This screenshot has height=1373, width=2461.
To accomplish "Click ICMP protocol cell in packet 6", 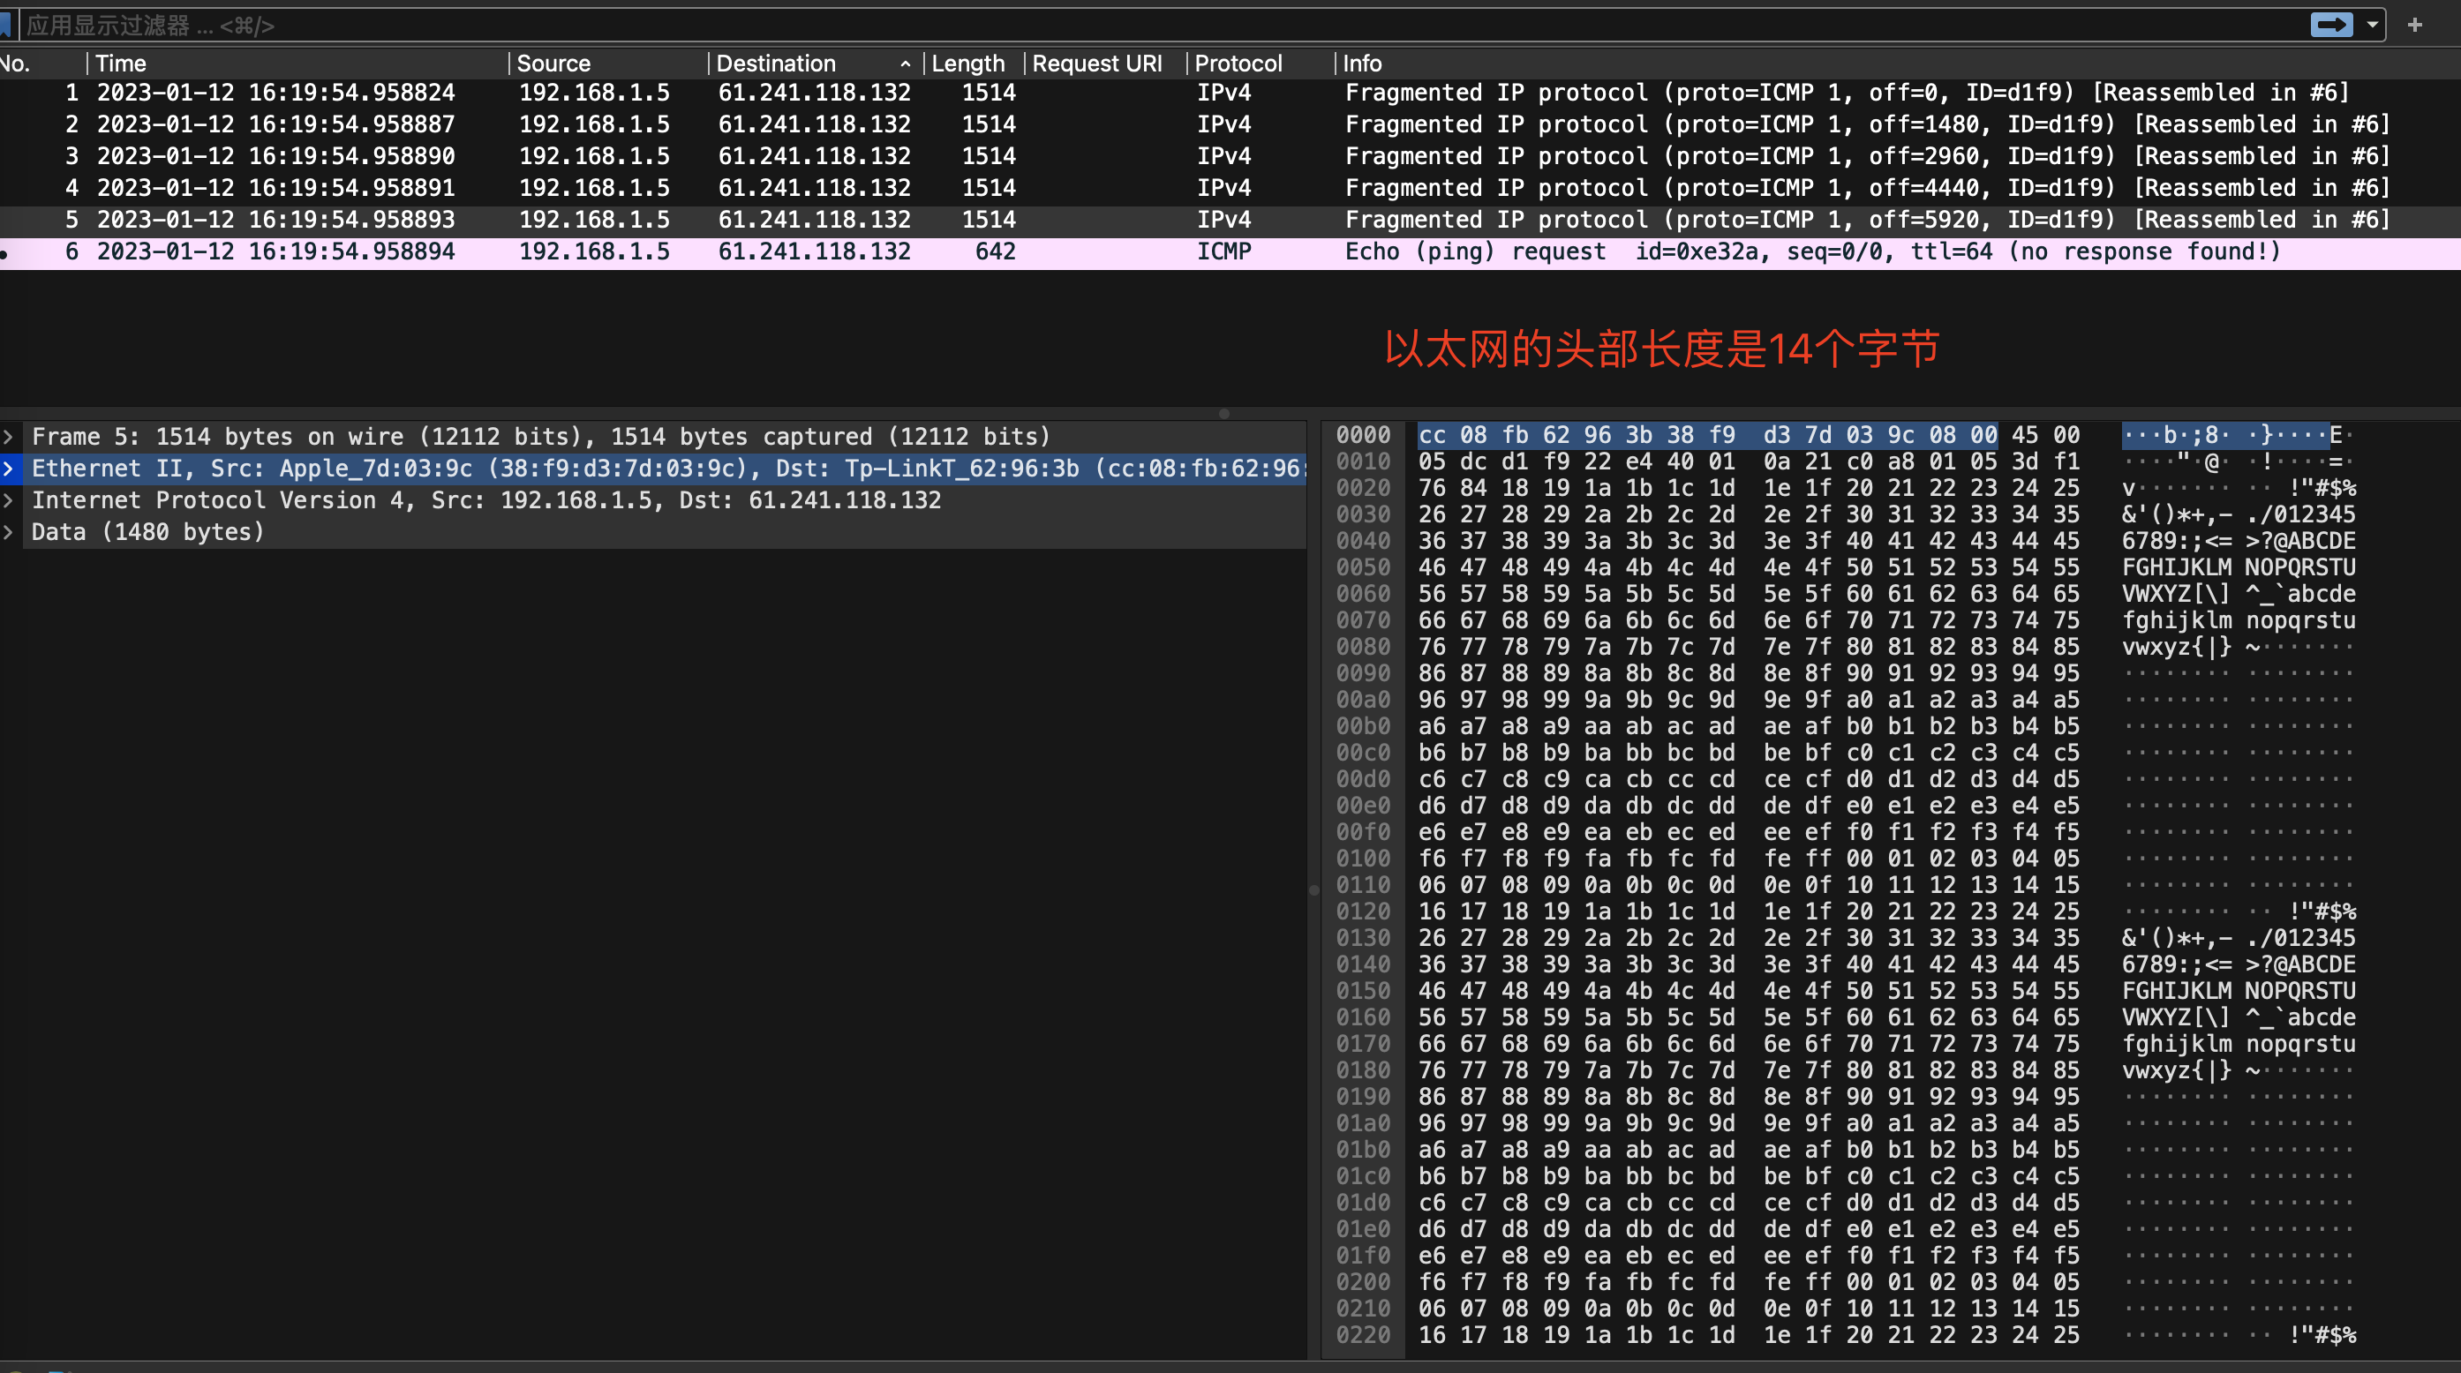I will pos(1223,252).
